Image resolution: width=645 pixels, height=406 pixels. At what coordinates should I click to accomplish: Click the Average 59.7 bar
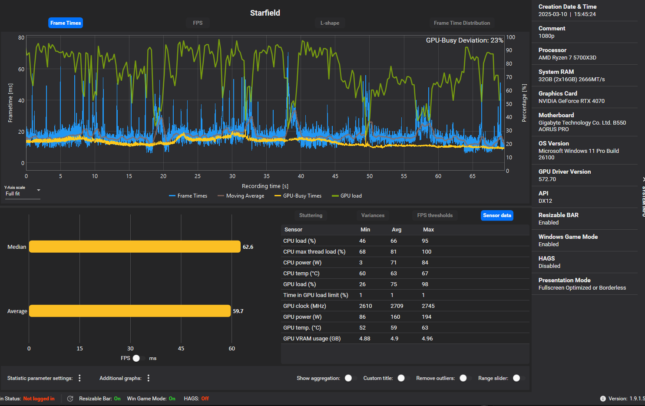tap(130, 311)
